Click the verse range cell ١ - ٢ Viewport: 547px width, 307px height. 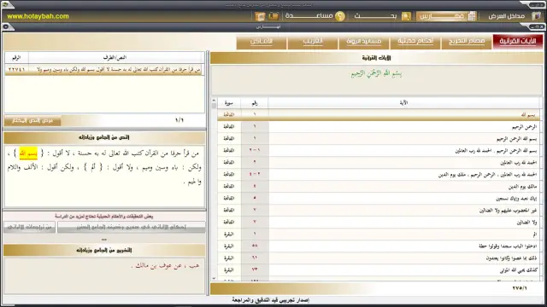pos(255,150)
